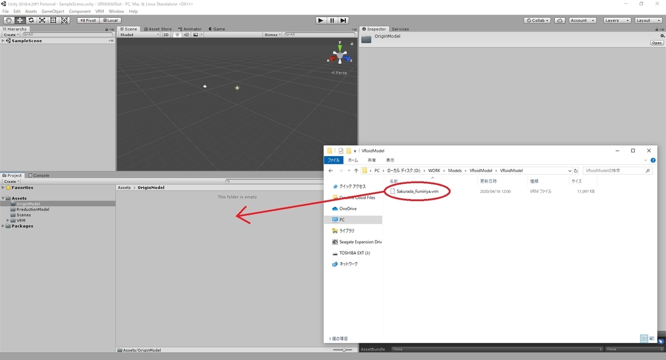Click the blue Z axis on scene gizmo
Screen dimensions: 666x360
[x=348, y=58]
